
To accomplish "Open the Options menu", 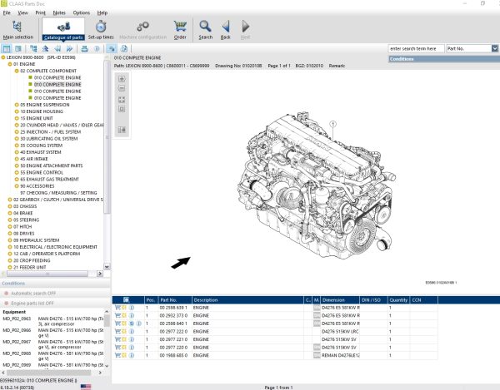I will [x=81, y=13].
